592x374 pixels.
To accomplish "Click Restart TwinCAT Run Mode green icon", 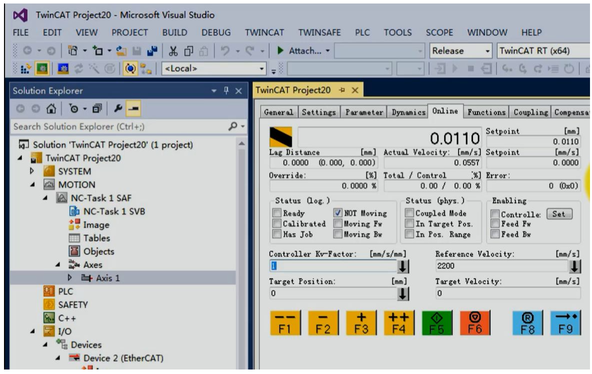I will (x=42, y=68).
